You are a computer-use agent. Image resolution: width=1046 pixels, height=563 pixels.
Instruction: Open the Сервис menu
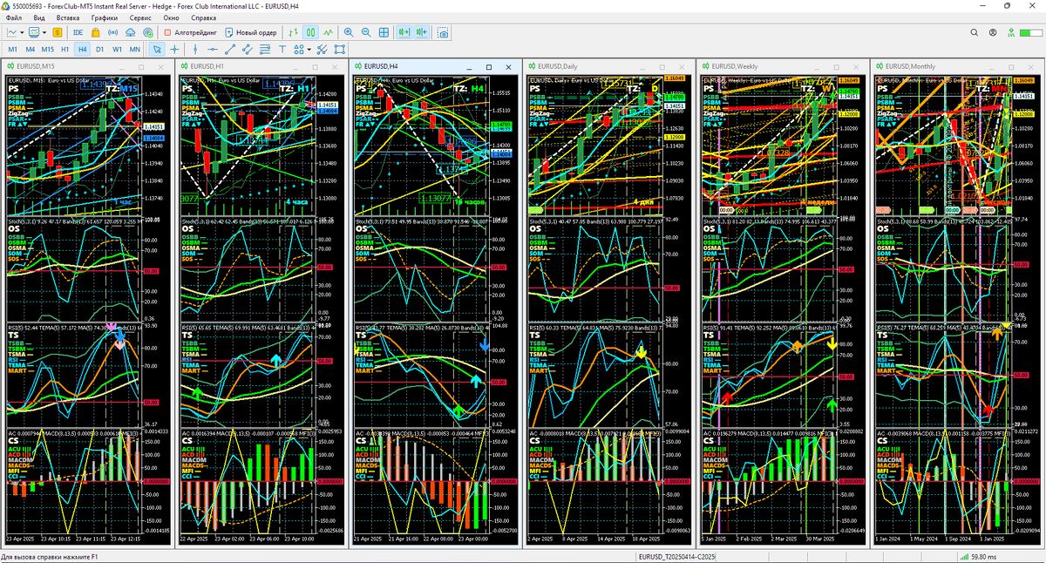pyautogui.click(x=139, y=17)
